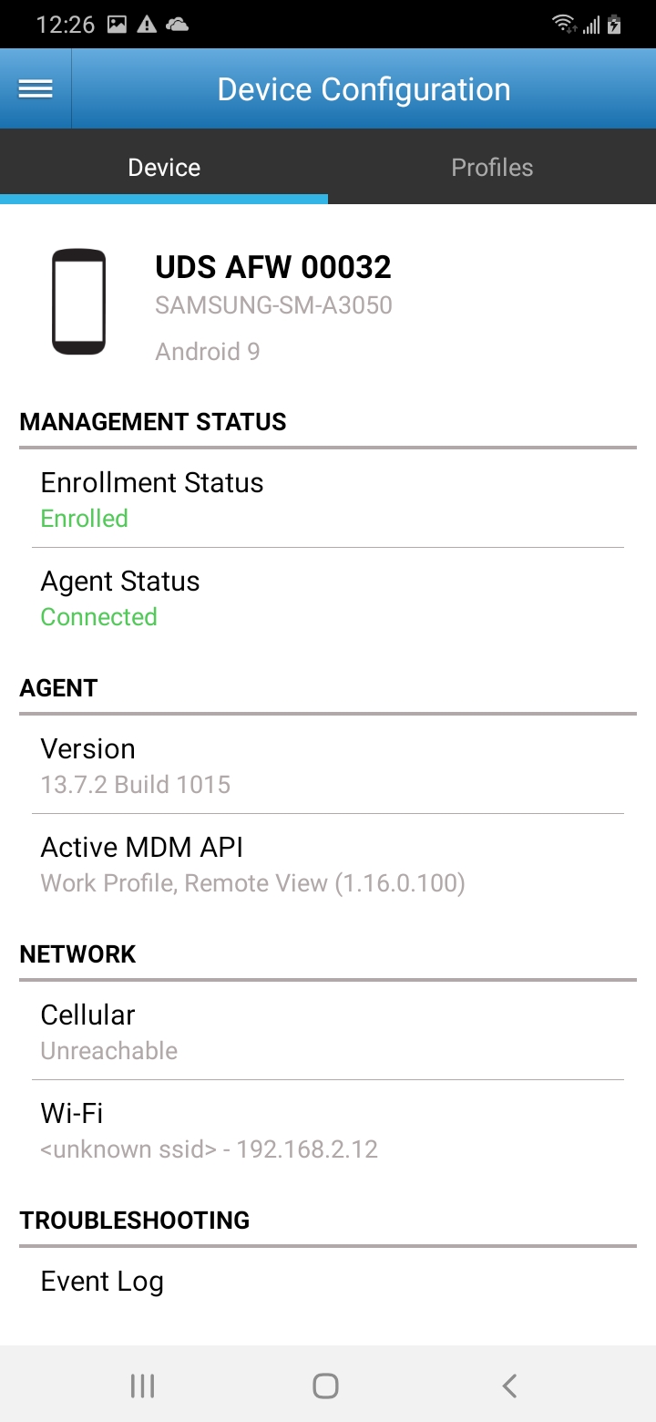This screenshot has width=656, height=1422.
Task: Open the recent apps switcher
Action: coord(142,1386)
